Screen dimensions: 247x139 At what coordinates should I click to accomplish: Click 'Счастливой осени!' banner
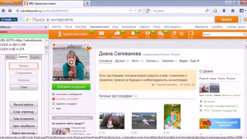pos(220,124)
